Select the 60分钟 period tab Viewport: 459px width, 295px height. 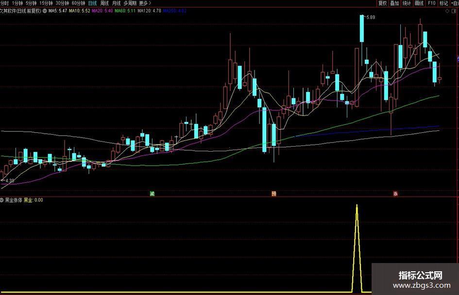(78, 3)
